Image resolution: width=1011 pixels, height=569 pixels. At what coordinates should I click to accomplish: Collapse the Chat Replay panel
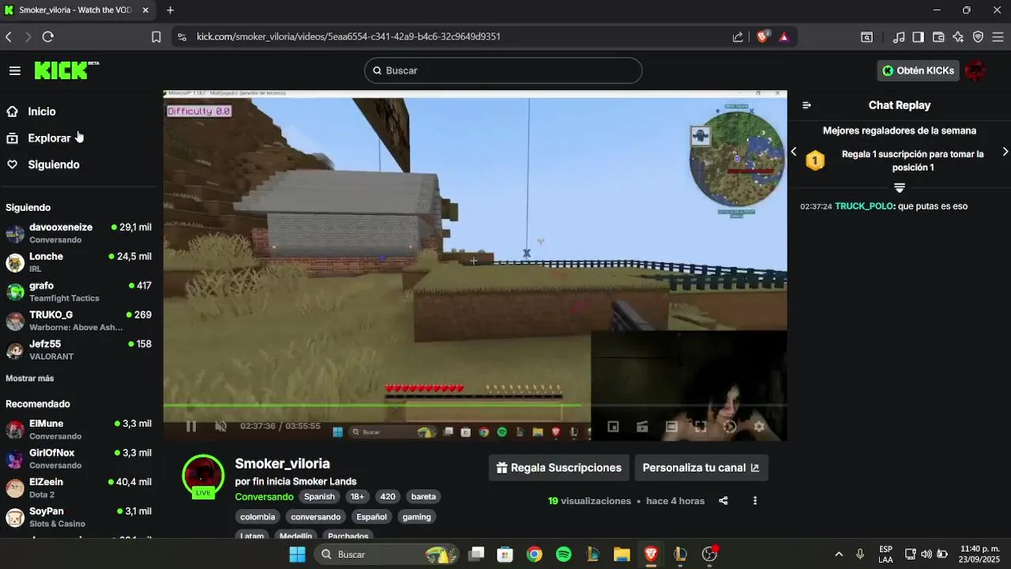[806, 105]
